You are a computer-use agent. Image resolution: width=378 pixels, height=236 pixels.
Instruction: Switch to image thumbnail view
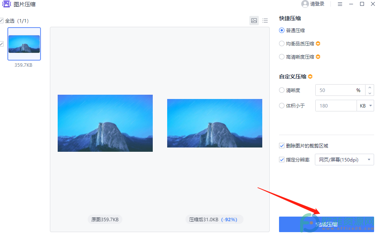coord(254,21)
